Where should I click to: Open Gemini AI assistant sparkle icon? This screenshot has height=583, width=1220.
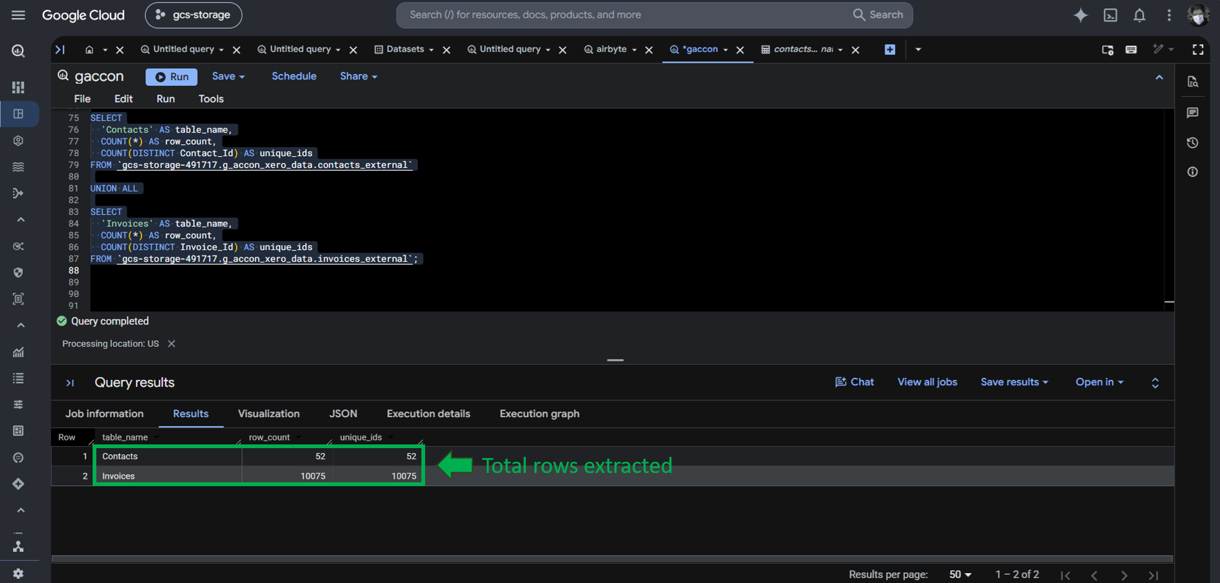(1081, 15)
